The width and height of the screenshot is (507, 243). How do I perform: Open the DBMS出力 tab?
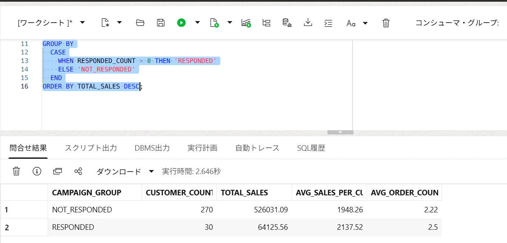pos(152,148)
